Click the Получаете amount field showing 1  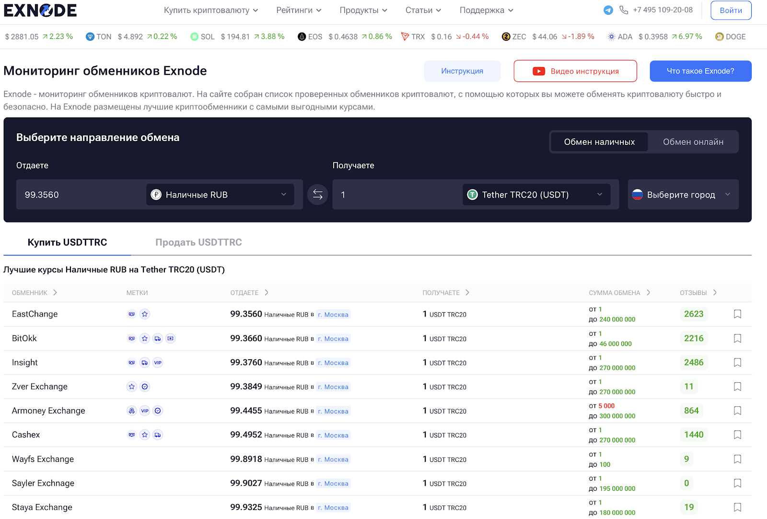[397, 194]
